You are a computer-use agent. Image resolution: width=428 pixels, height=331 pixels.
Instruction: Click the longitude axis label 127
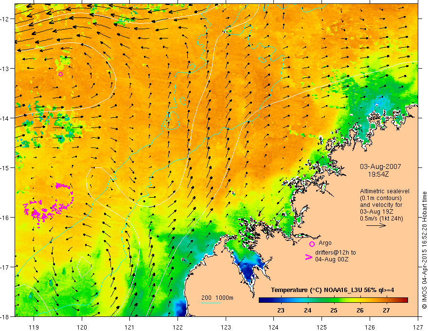(418, 327)
